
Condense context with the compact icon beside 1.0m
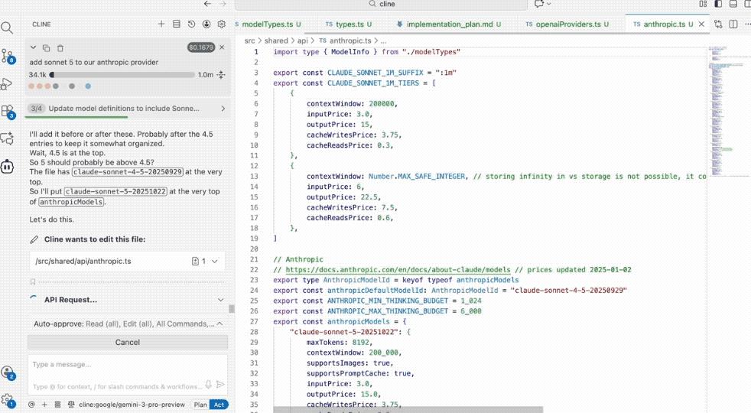[x=221, y=75]
